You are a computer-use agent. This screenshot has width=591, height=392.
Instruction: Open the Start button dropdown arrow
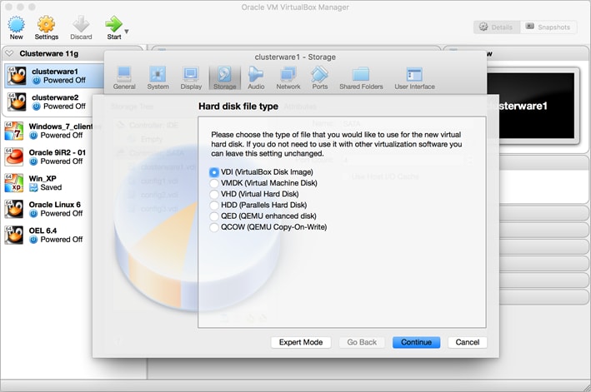click(127, 32)
